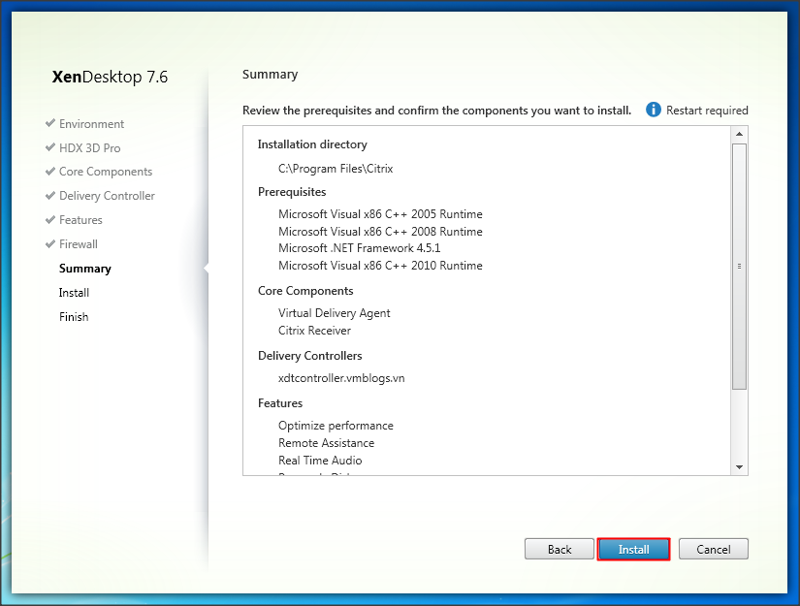Cancel the XenDesktop setup wizard

tap(713, 550)
